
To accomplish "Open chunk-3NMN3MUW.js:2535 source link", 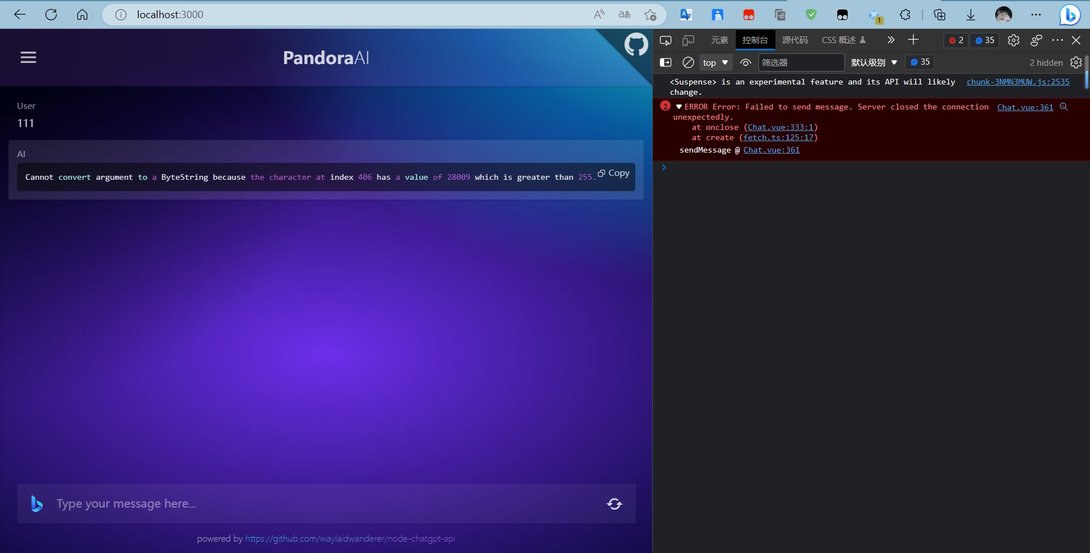I will pos(1018,82).
